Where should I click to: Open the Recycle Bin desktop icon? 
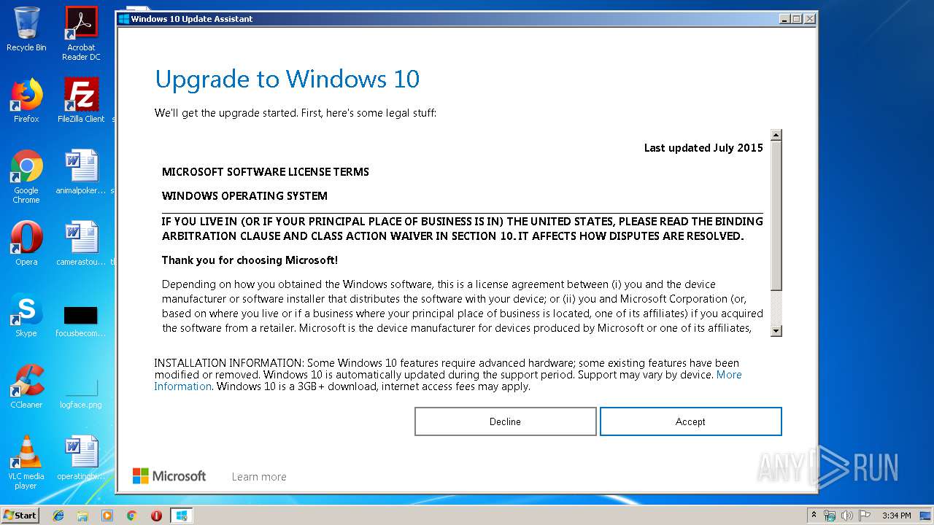[x=26, y=29]
